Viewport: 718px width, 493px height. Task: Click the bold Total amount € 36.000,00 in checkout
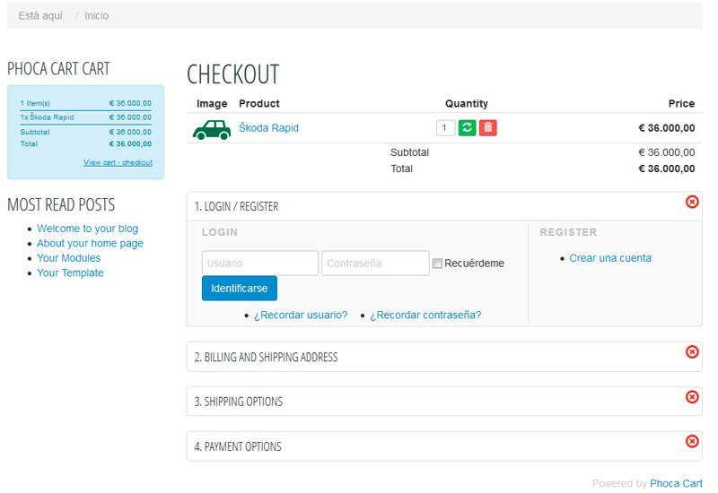point(667,169)
